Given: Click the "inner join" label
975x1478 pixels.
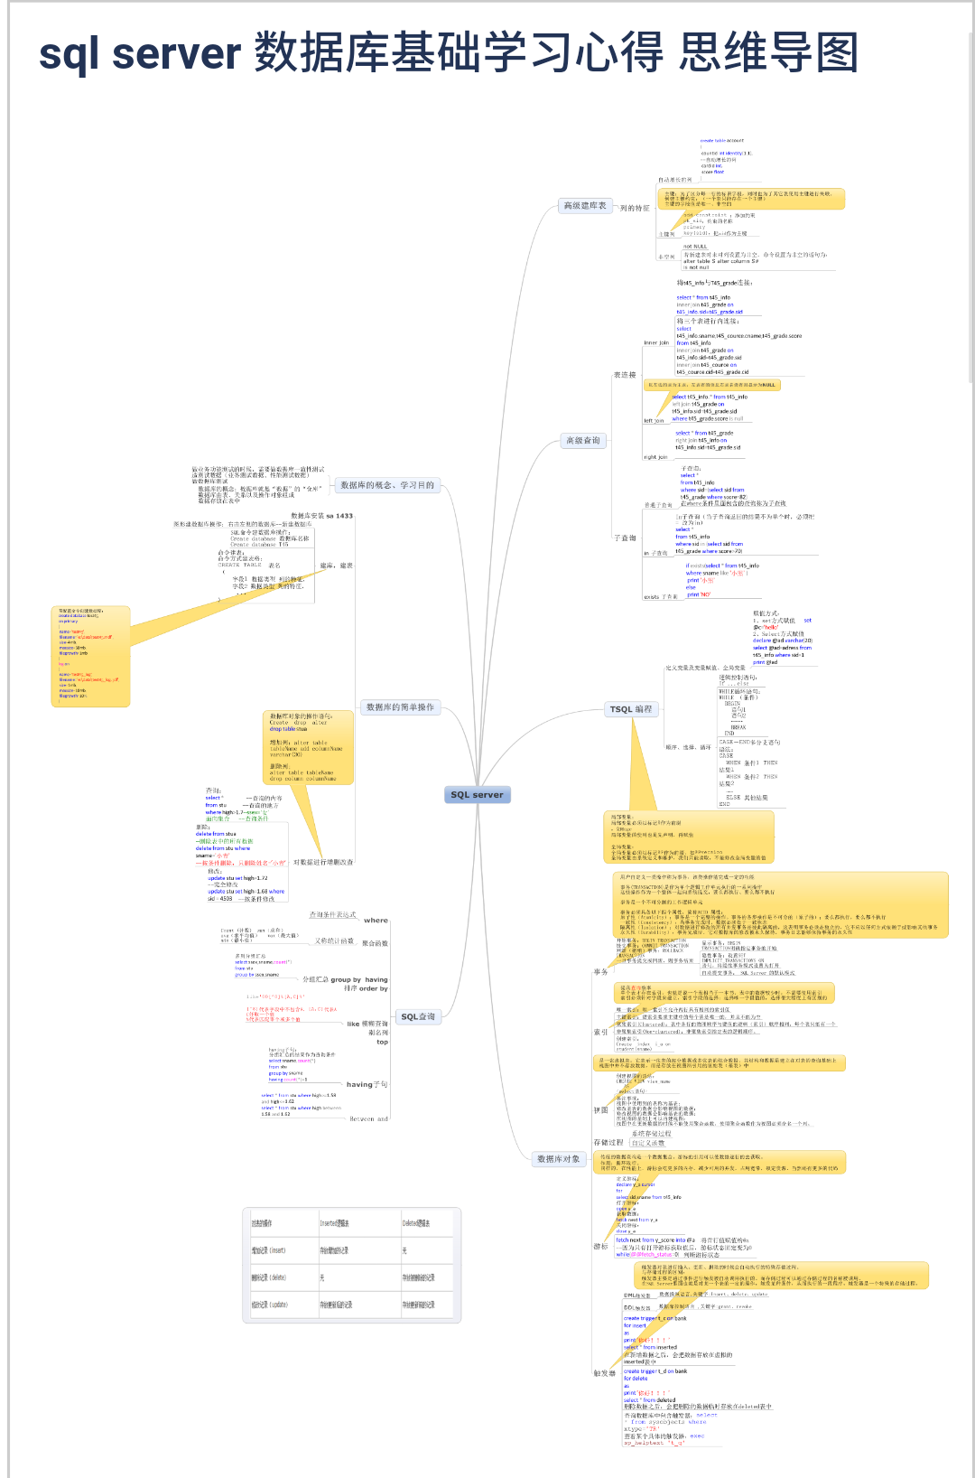Looking at the screenshot, I should (x=656, y=343).
